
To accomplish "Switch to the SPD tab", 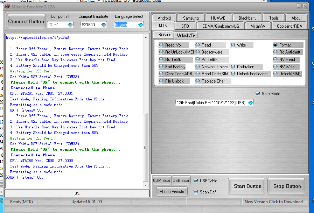I will click(185, 26).
